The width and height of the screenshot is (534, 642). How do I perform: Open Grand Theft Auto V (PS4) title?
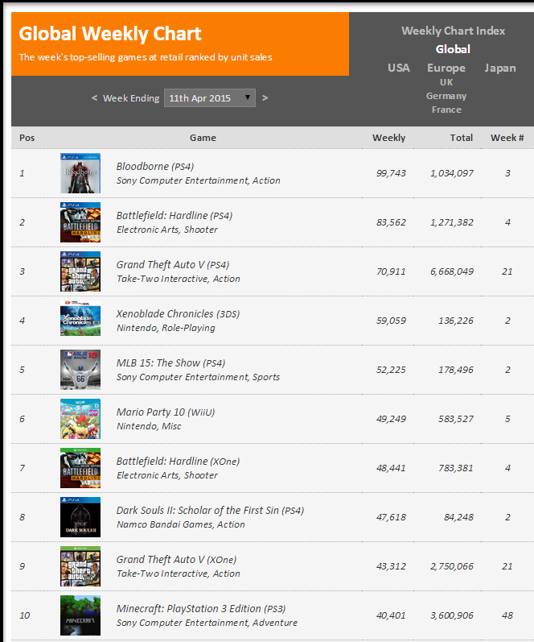[x=173, y=265]
